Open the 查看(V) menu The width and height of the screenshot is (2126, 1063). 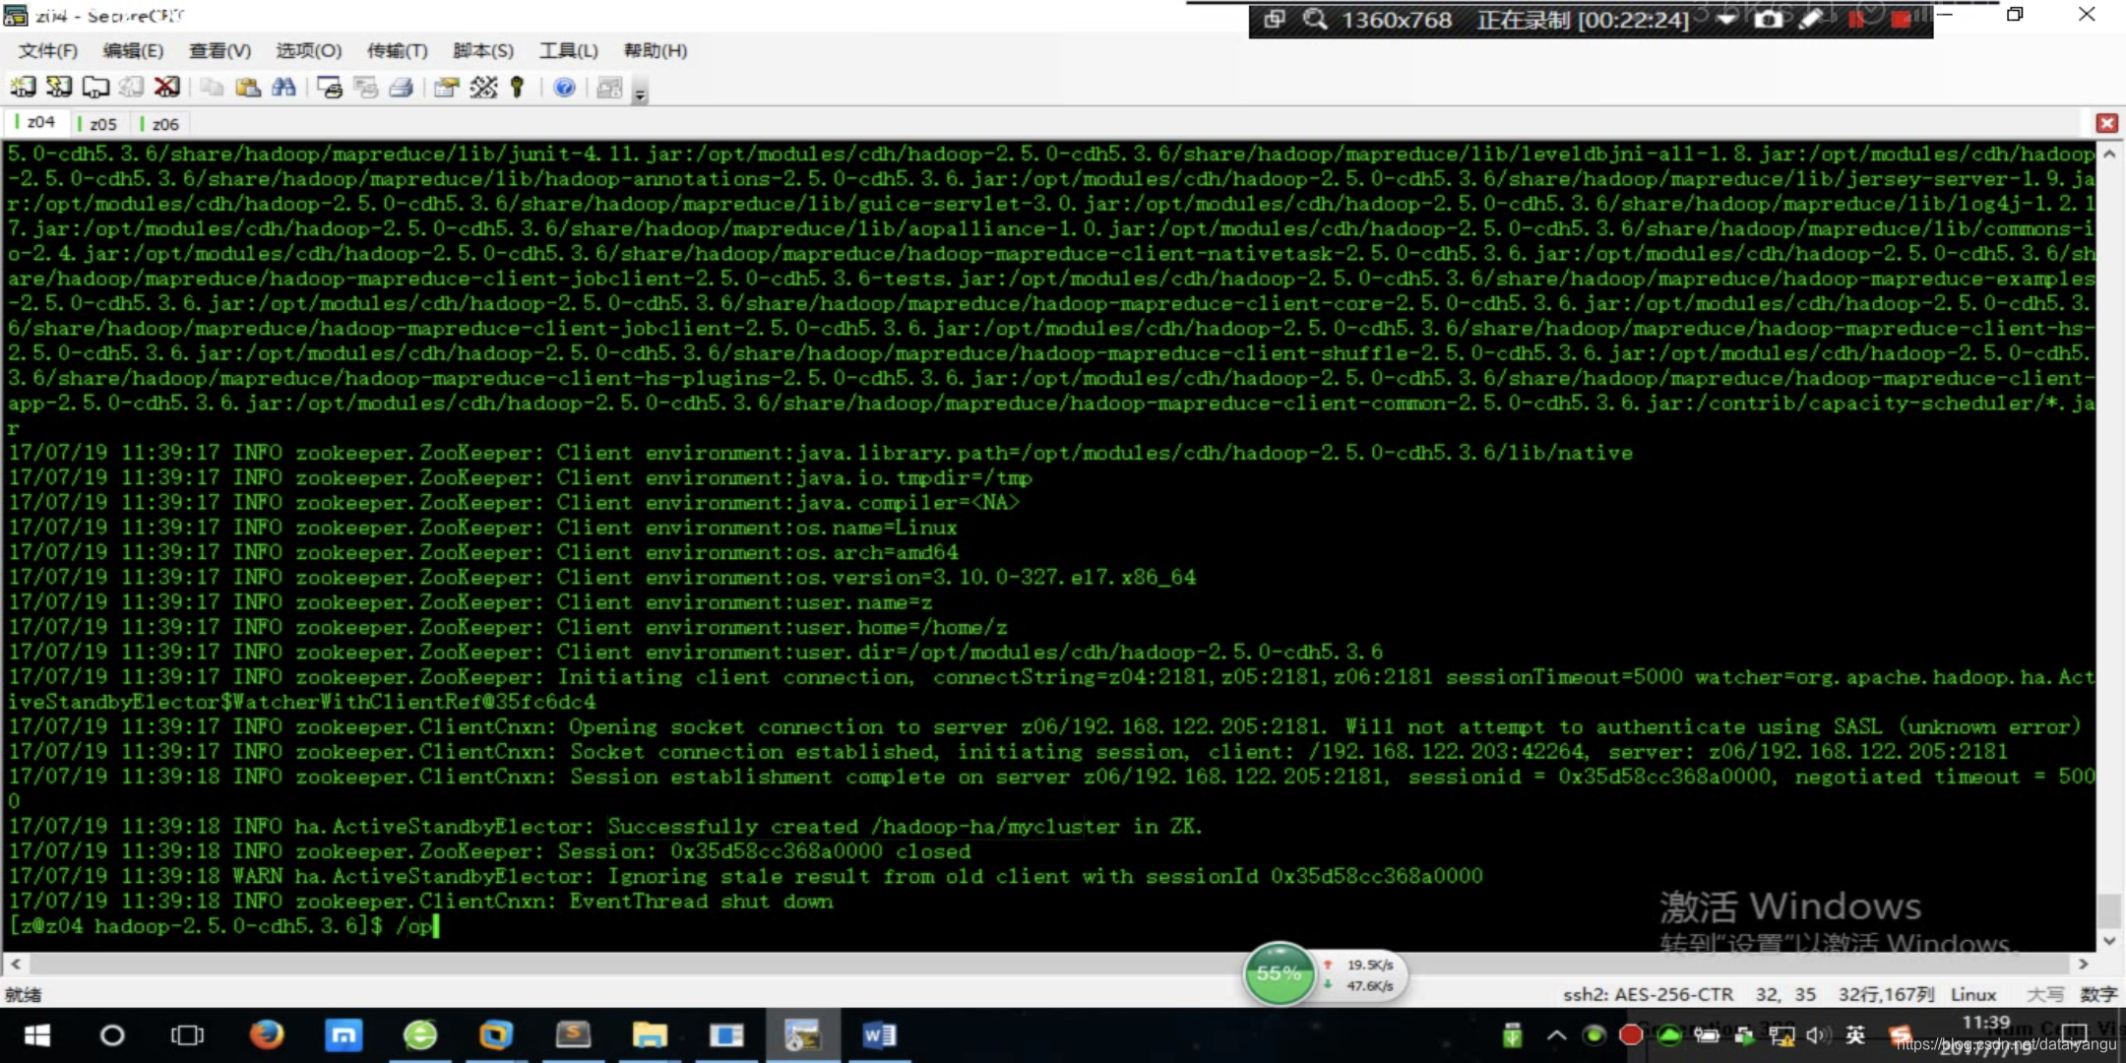[x=219, y=50]
